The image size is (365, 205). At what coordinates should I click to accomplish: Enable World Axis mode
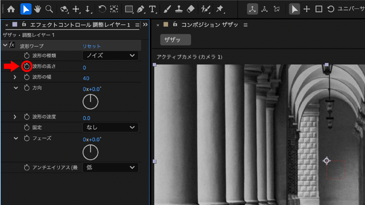tap(264, 9)
